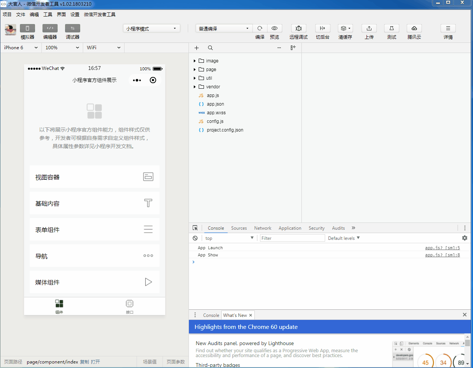The image size is (473, 368).
Task: Open the clear cache (清缓存) menu
Action: [x=345, y=29]
